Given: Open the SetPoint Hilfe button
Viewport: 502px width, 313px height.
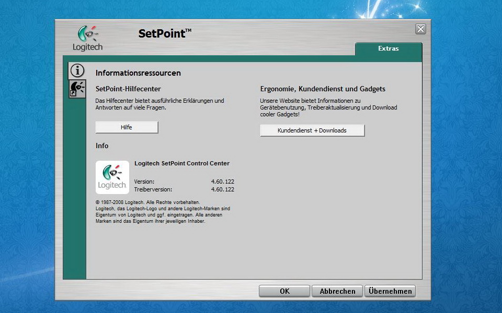Looking at the screenshot, I should point(127,127).
